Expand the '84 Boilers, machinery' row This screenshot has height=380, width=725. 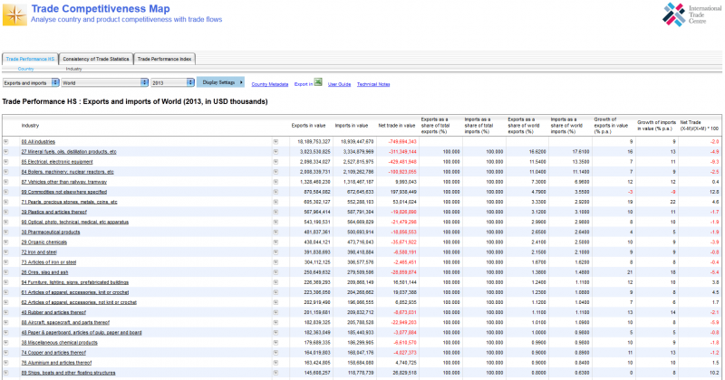point(5,170)
